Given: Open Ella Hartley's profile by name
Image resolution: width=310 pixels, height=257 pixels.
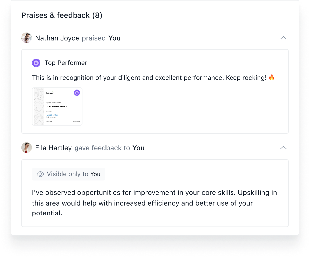Looking at the screenshot, I should coord(53,148).
